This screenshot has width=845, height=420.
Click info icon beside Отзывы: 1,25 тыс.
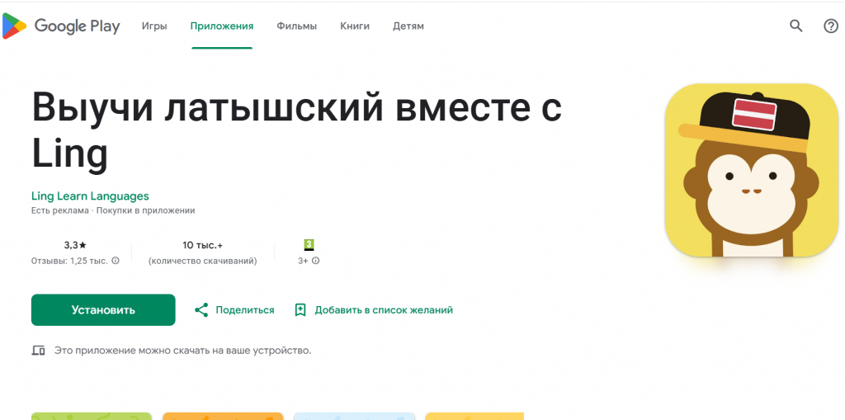point(116,261)
